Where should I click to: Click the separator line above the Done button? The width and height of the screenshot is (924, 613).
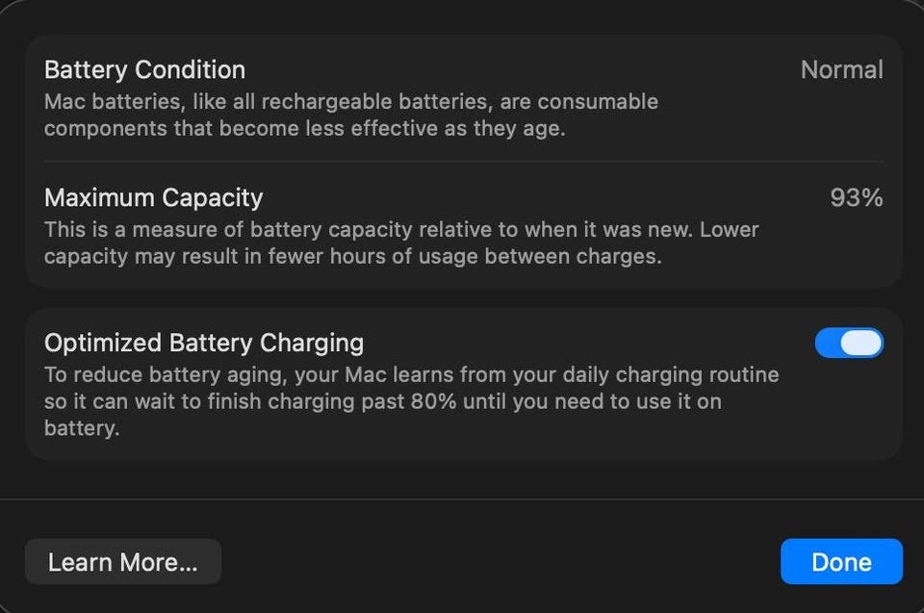(x=462, y=499)
